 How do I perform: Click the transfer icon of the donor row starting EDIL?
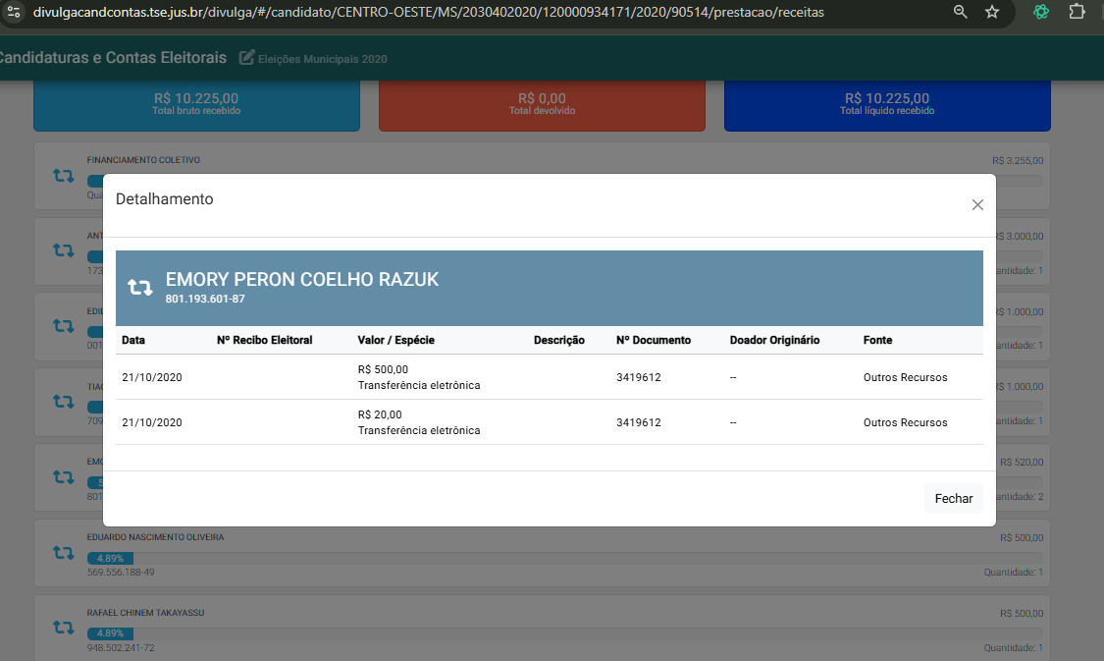point(64,325)
